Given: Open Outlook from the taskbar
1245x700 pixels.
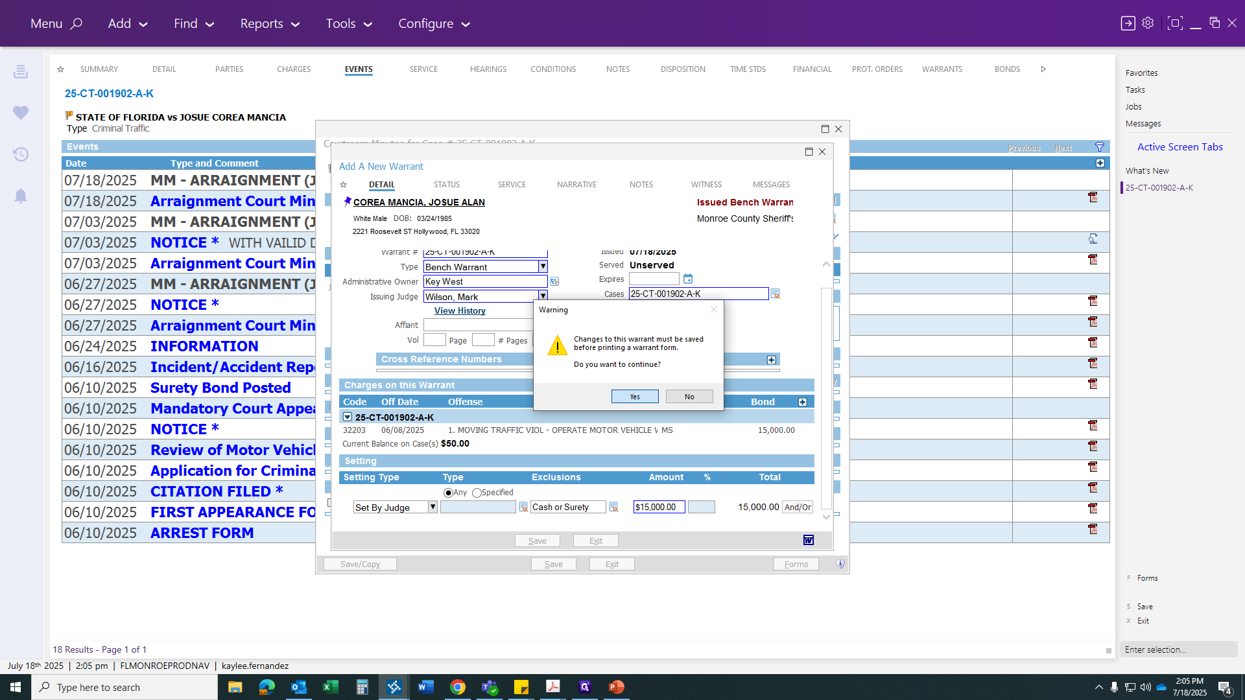Looking at the screenshot, I should pos(299,687).
